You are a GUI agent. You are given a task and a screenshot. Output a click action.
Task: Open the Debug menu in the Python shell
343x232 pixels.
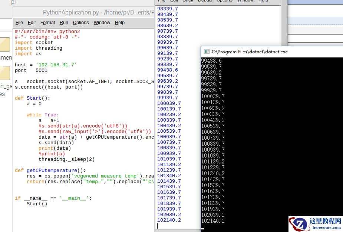205,1
